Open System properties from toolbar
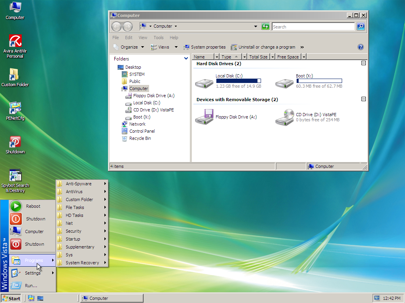The height and width of the screenshot is (303, 405). pyautogui.click(x=204, y=47)
